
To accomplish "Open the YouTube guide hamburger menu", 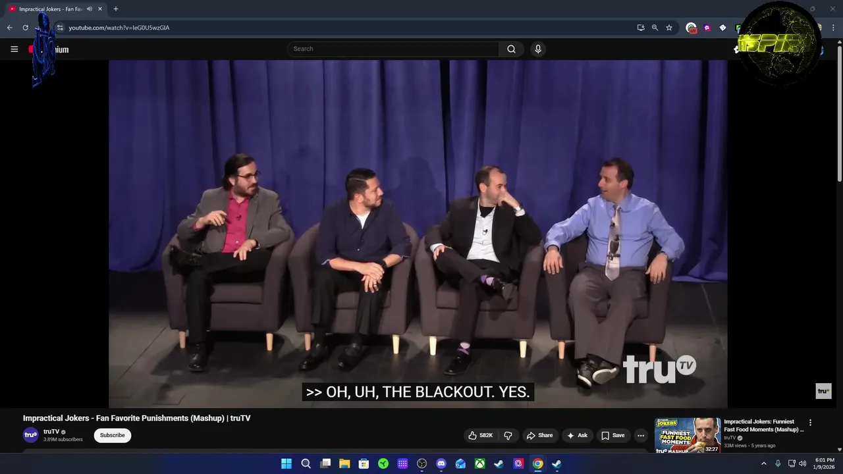I will [14, 49].
